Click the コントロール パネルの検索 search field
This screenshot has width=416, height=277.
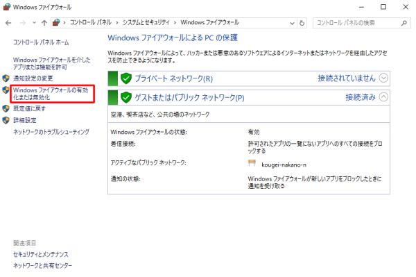click(x=357, y=23)
